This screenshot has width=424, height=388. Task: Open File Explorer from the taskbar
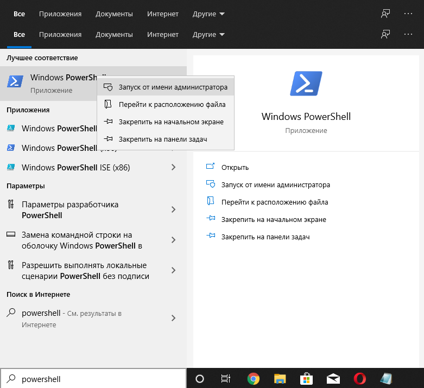pyautogui.click(x=280, y=379)
